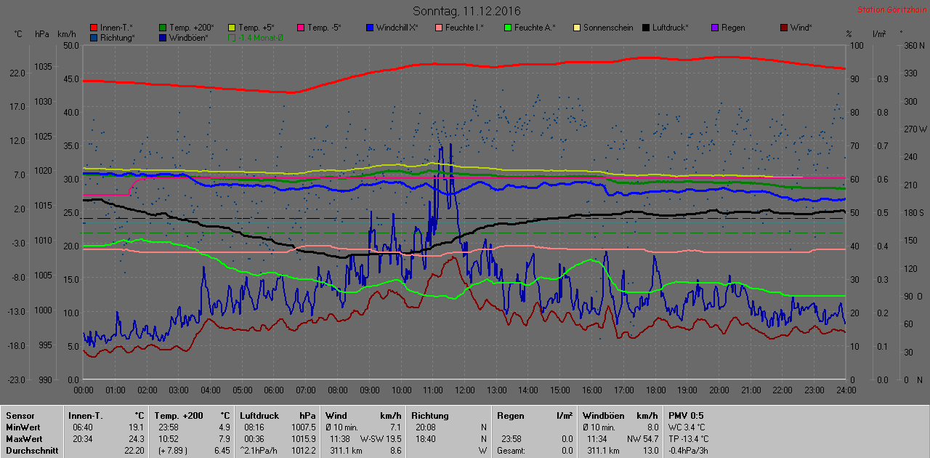Click the '-0.4hPa/3h' value
This screenshot has height=458, width=930.
coord(688,451)
